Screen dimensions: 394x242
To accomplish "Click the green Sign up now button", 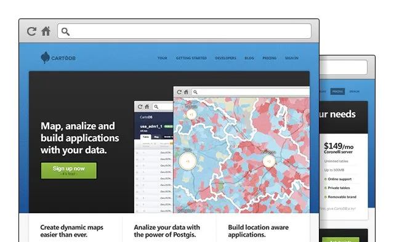I will (x=68, y=171).
